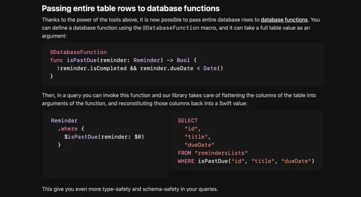Click the standalone "dueDate" column line in SELECT list
Viewport: 361px width, 197px height.
tap(200, 145)
